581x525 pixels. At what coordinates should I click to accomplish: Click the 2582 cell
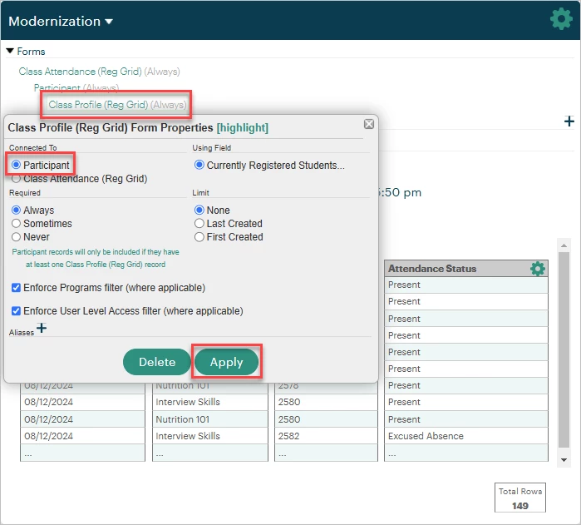click(x=326, y=436)
